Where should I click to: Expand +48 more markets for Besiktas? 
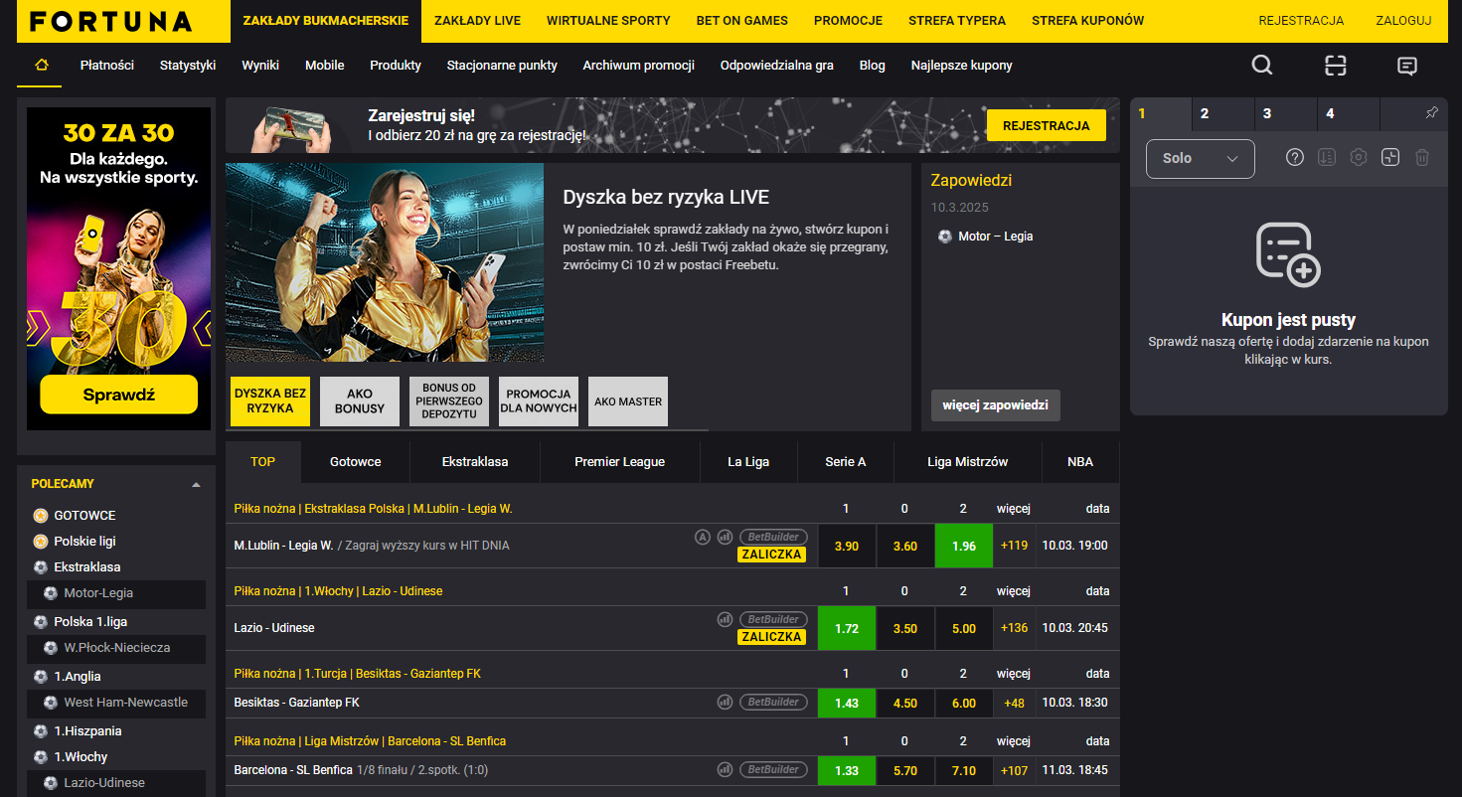pos(1014,703)
